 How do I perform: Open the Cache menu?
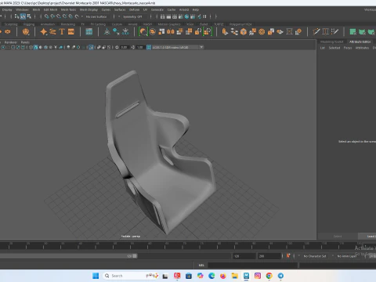172,9
